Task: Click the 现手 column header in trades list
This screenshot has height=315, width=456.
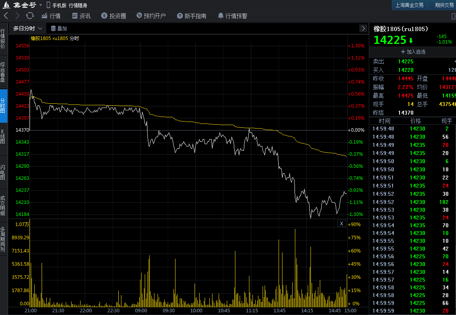Action: (x=447, y=121)
